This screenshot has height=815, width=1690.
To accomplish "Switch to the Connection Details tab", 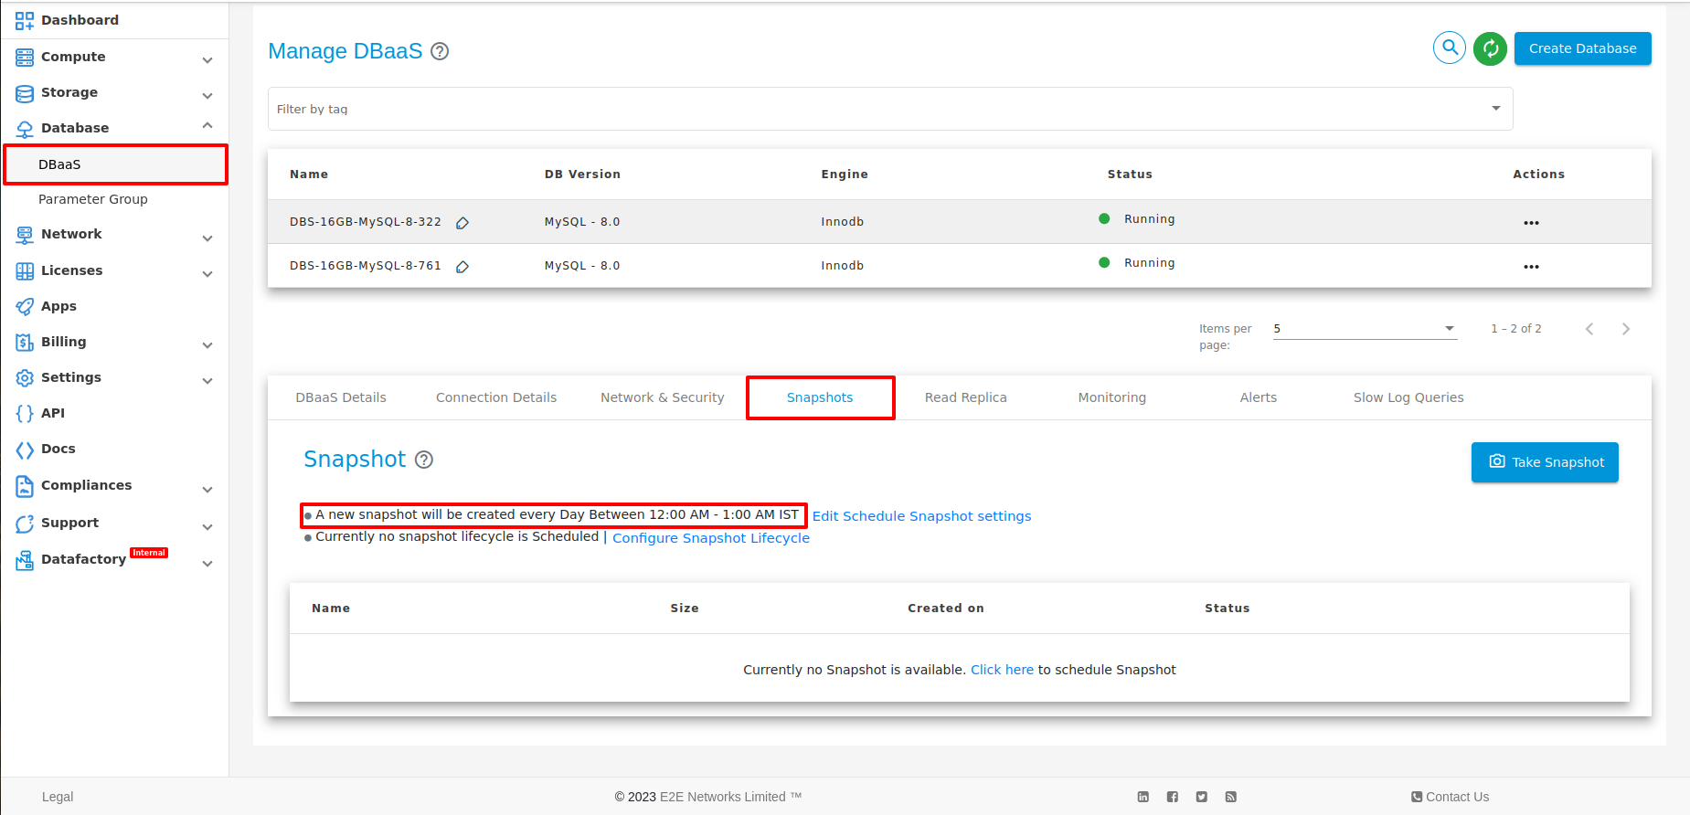I will coord(496,397).
